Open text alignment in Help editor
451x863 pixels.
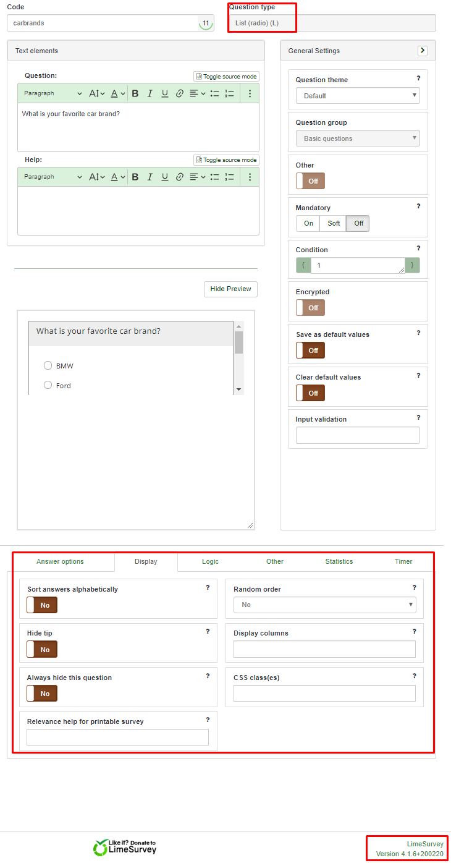(197, 177)
